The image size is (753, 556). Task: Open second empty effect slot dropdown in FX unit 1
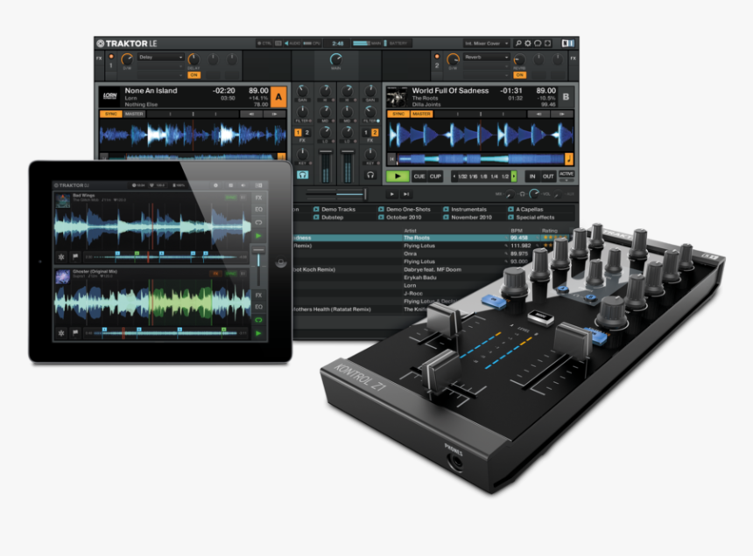(x=160, y=67)
